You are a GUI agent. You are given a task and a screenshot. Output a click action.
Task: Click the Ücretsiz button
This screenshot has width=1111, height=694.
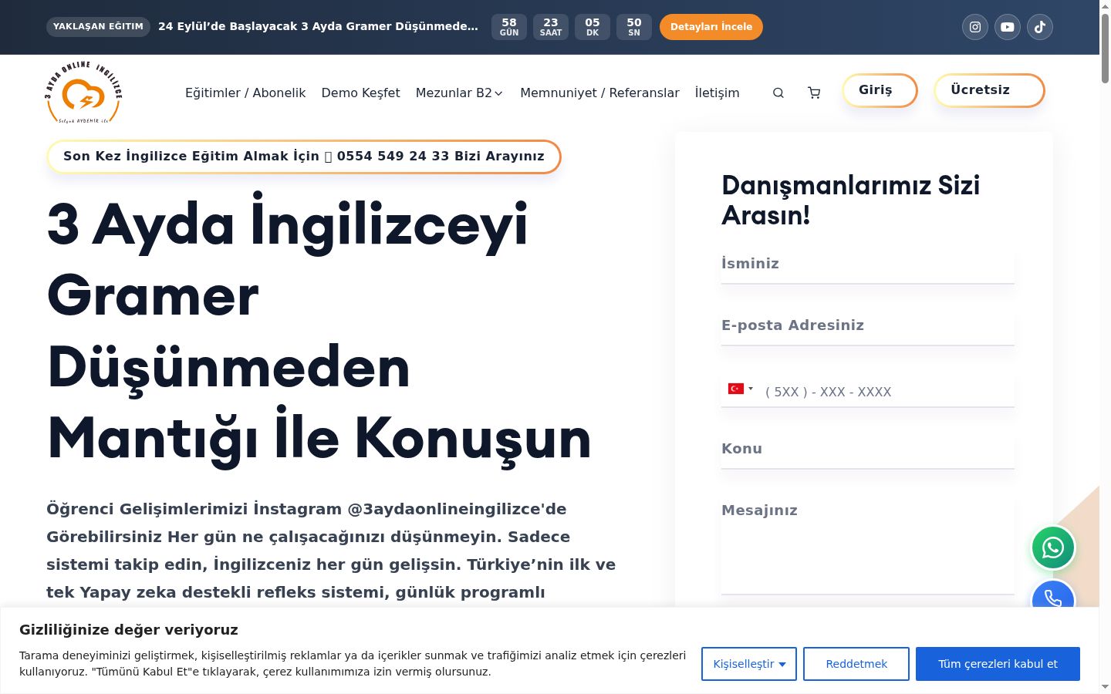[989, 90]
